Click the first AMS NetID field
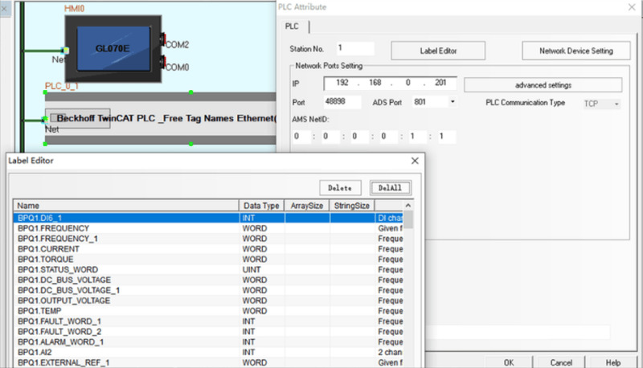The width and height of the screenshot is (643, 368). point(301,137)
